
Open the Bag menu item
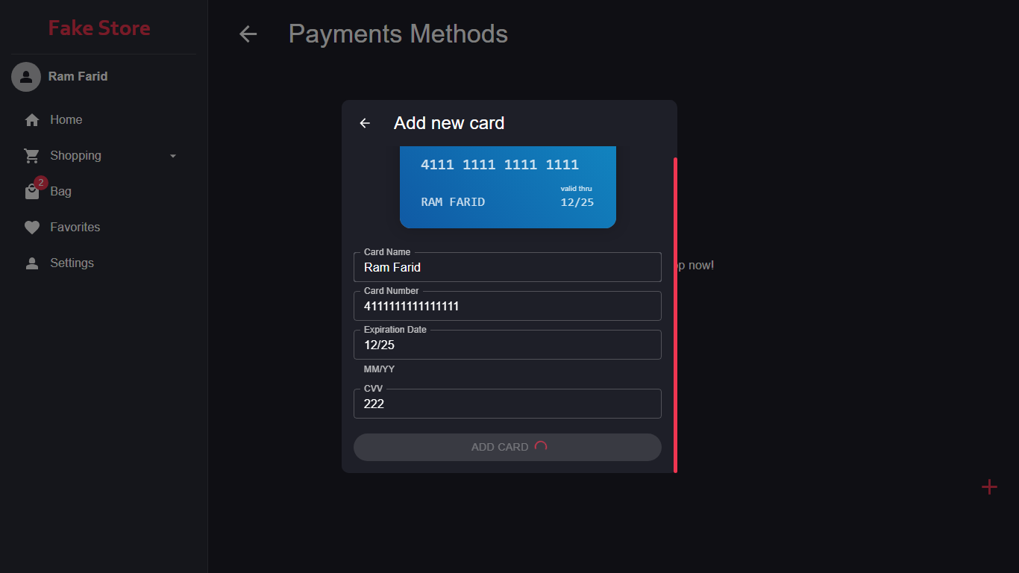pos(61,192)
